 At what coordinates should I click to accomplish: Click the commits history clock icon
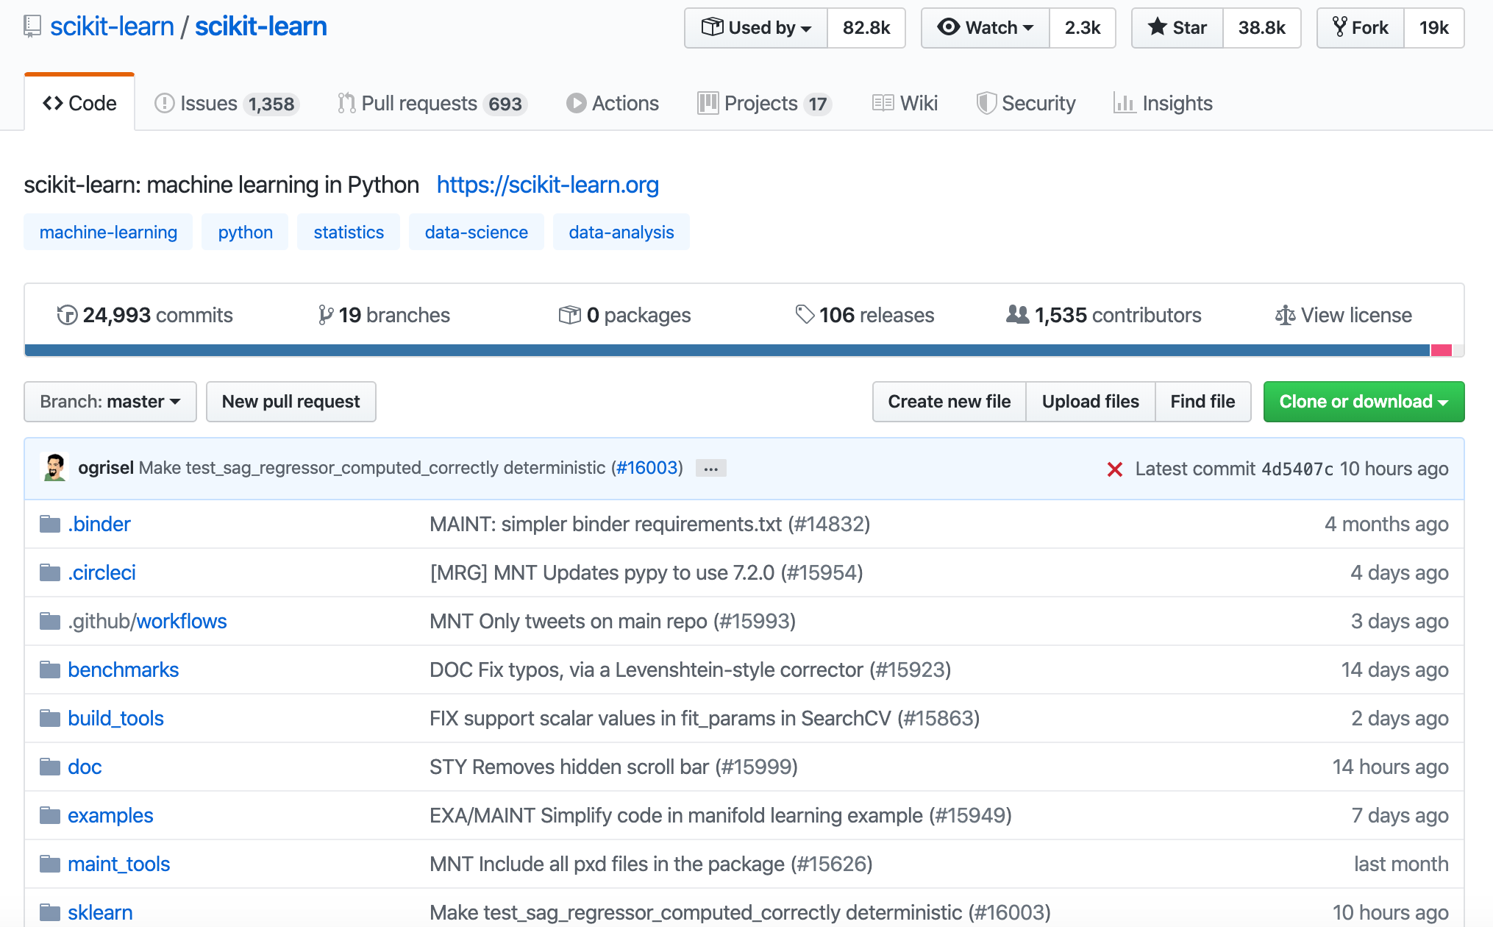click(x=67, y=315)
